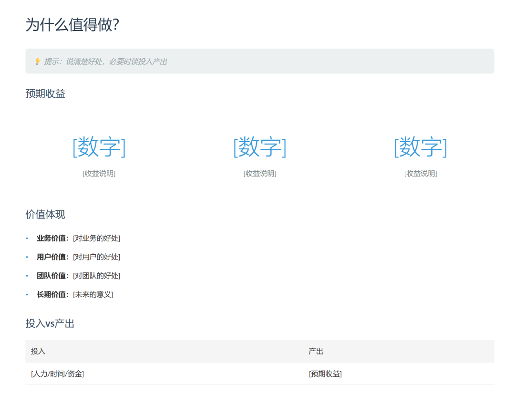This screenshot has height=395, width=515.
Task: Click the lightbulb hint icon
Action: tap(38, 61)
